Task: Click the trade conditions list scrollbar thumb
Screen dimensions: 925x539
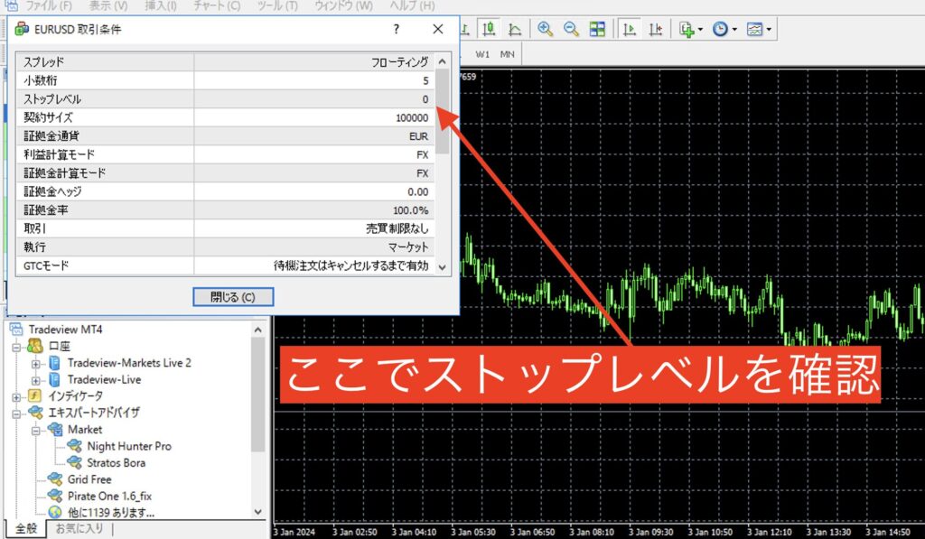Action: pos(442,112)
